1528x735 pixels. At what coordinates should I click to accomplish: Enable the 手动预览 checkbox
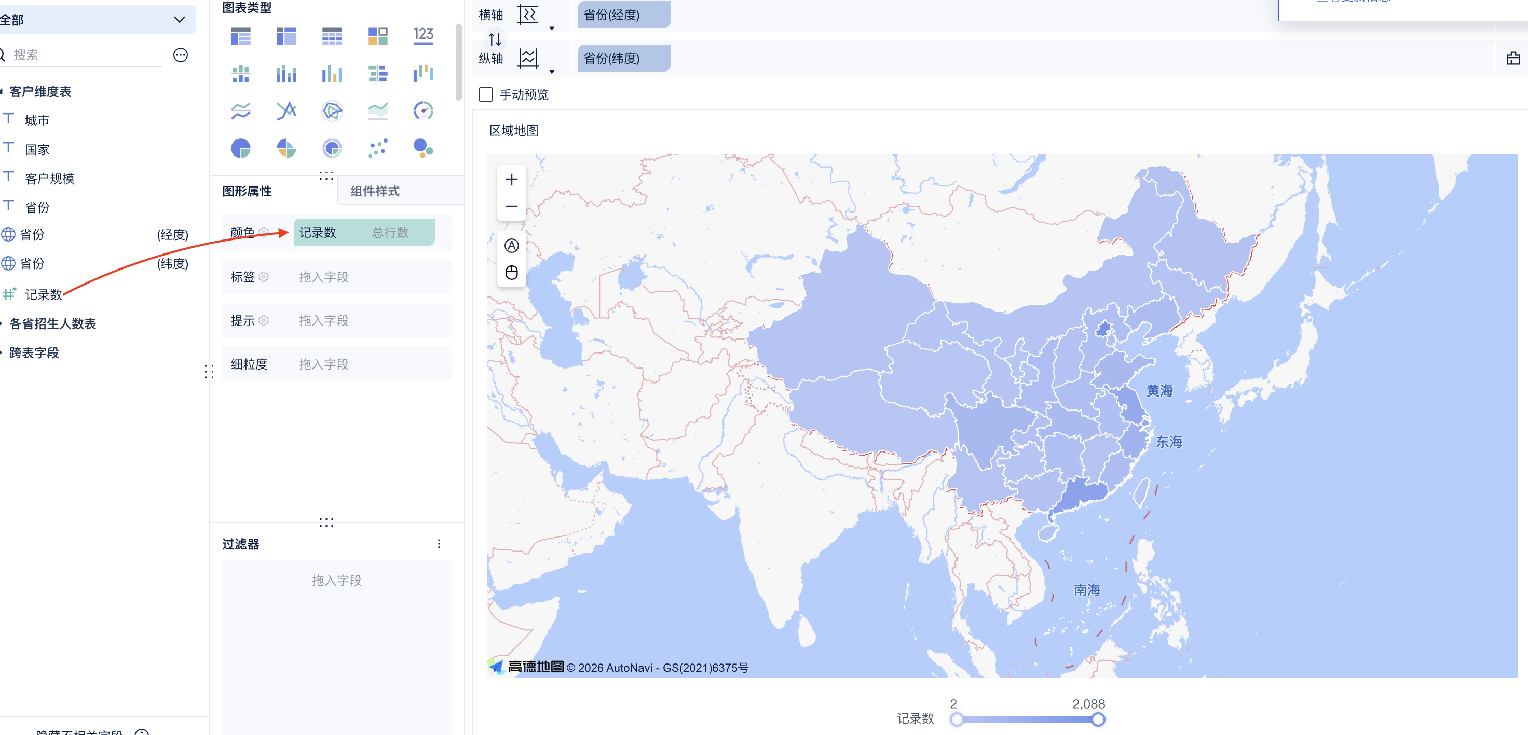coord(486,95)
